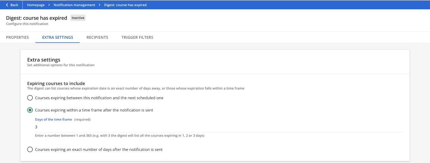Select courses expiring between notifications radio
Viewport: 430px width, 163px height.
tap(30, 98)
